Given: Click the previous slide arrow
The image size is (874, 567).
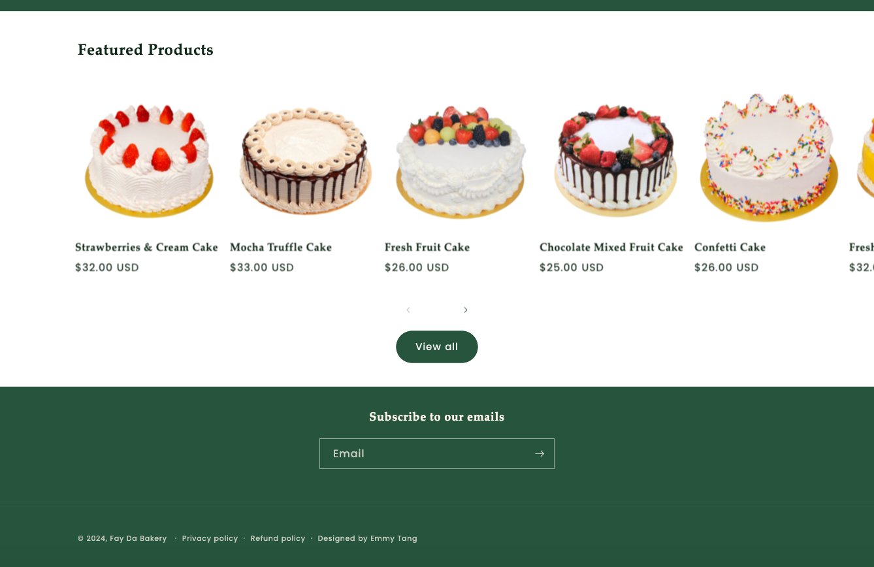Looking at the screenshot, I should pyautogui.click(x=408, y=310).
